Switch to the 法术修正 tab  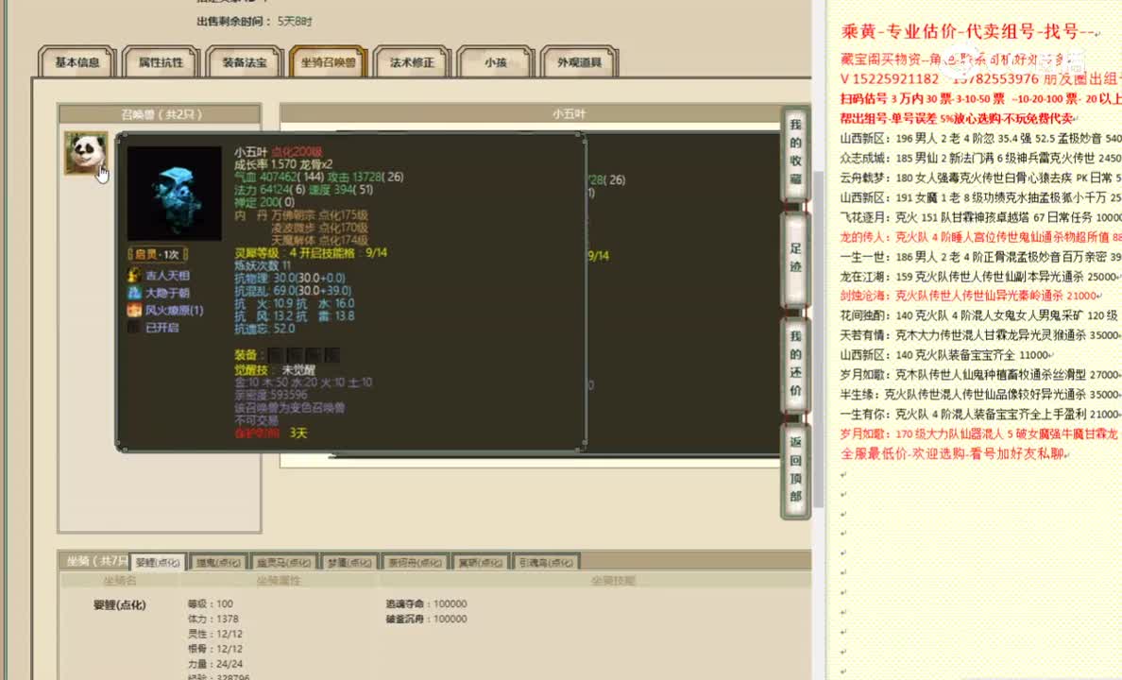[412, 62]
